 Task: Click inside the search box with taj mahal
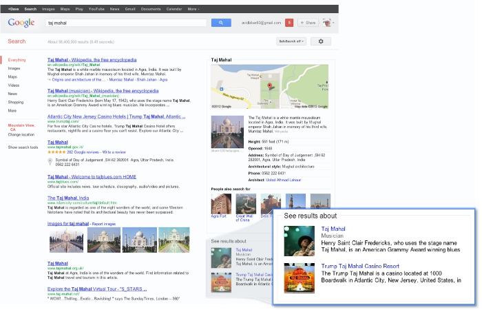124,23
